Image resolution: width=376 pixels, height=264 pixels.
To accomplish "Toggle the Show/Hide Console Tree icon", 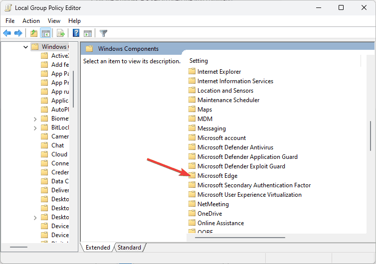I will (x=45, y=33).
